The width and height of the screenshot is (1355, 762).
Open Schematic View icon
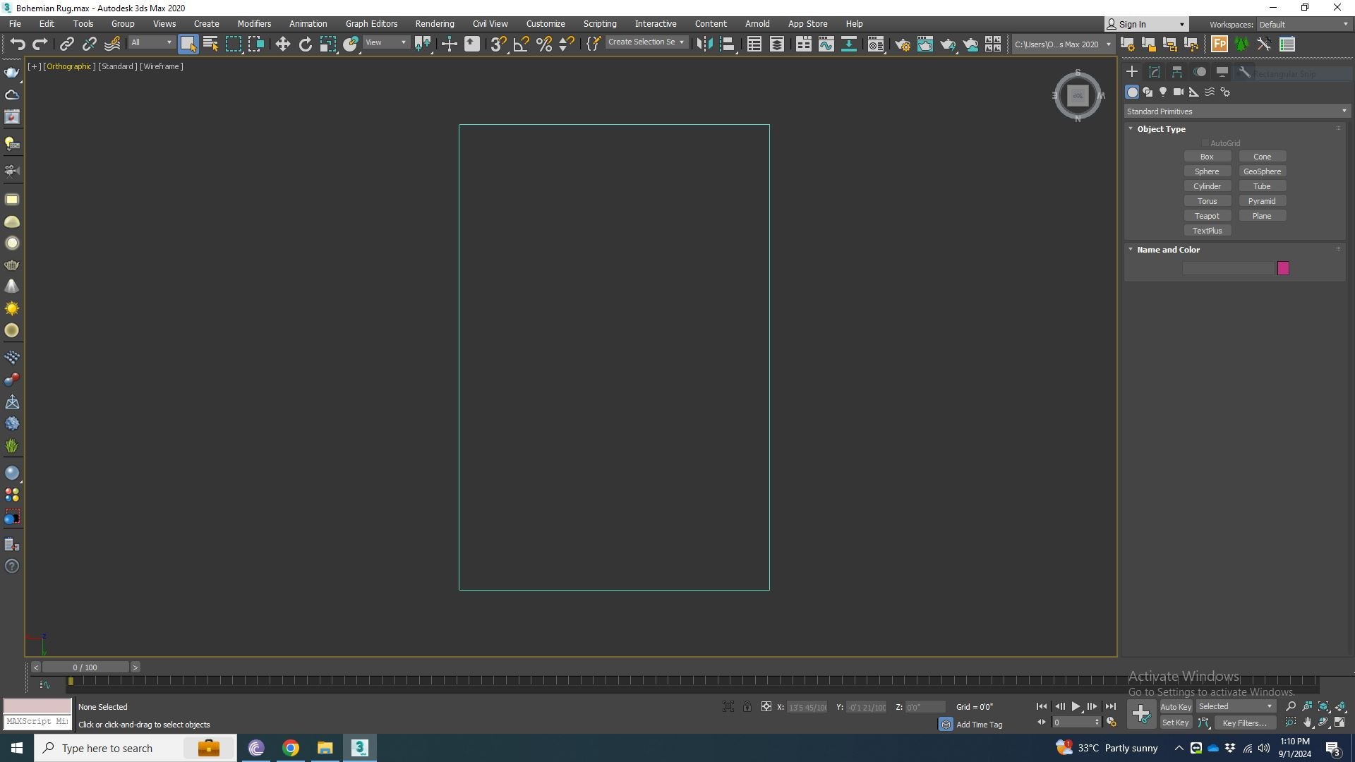click(849, 44)
